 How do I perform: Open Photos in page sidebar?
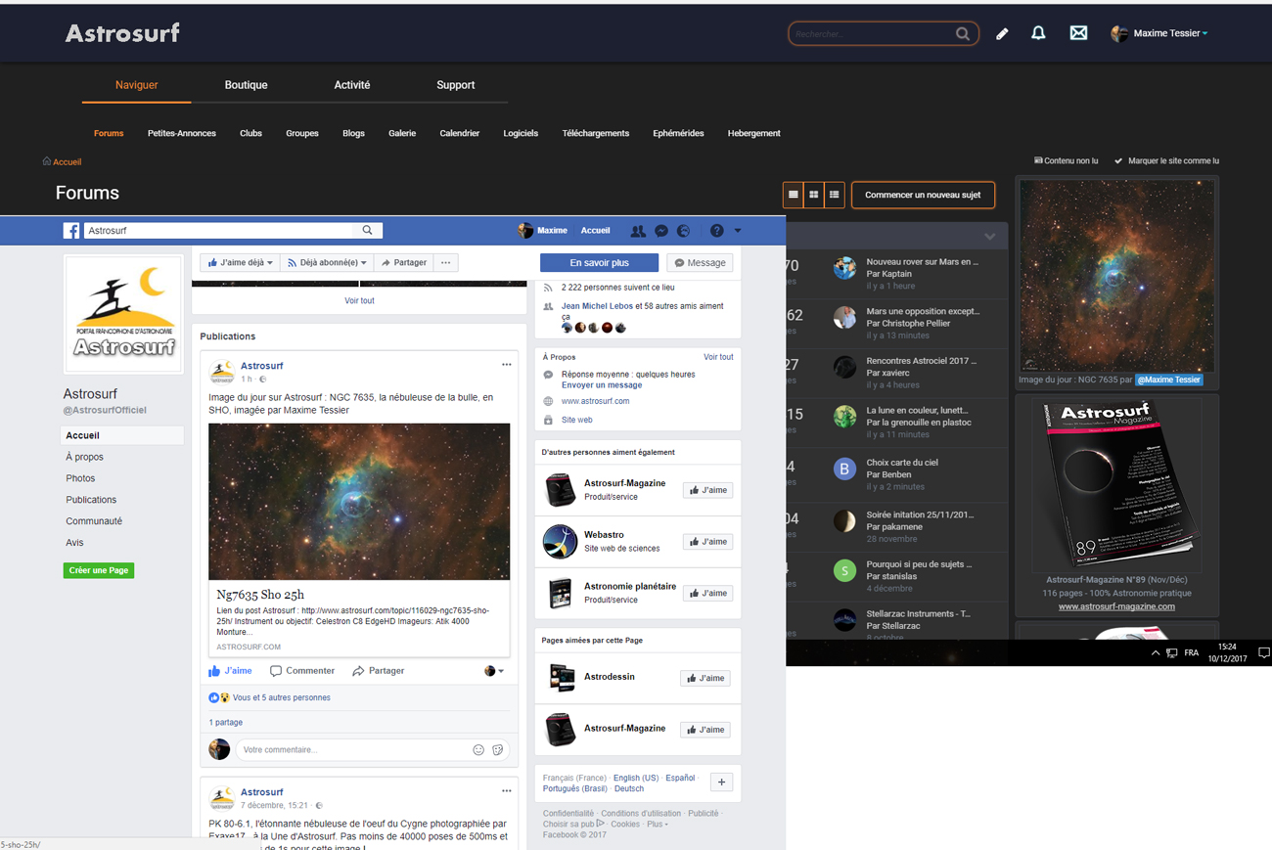80,478
